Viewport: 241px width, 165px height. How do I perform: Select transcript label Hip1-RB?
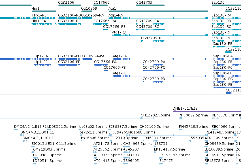click(39, 15)
